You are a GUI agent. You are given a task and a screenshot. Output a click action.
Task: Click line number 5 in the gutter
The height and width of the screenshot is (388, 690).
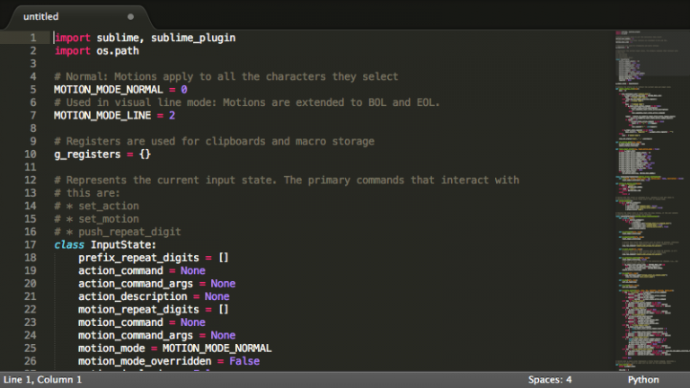pos(33,90)
